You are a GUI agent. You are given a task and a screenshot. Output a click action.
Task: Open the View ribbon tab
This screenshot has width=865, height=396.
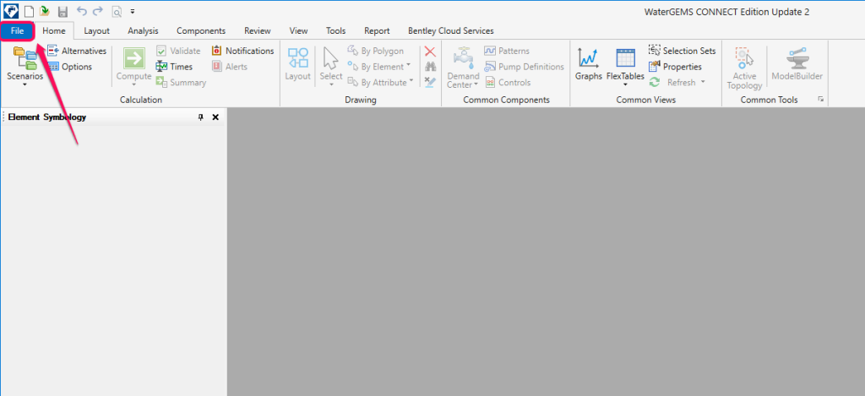click(x=298, y=31)
